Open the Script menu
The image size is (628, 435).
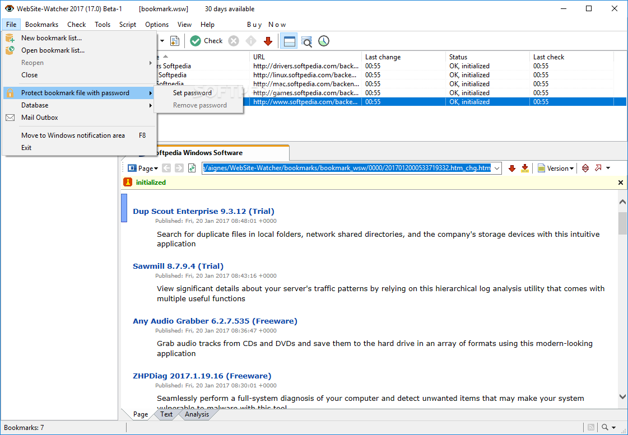(128, 25)
